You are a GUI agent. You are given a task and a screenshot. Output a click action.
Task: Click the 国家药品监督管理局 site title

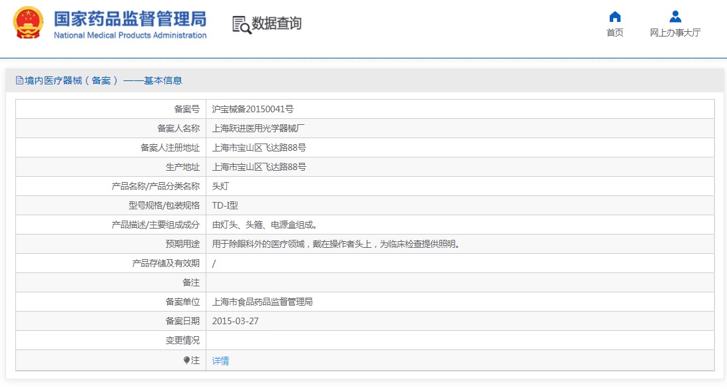pyautogui.click(x=130, y=18)
